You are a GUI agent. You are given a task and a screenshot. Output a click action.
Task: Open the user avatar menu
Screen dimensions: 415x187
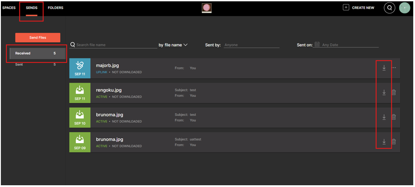click(x=404, y=8)
